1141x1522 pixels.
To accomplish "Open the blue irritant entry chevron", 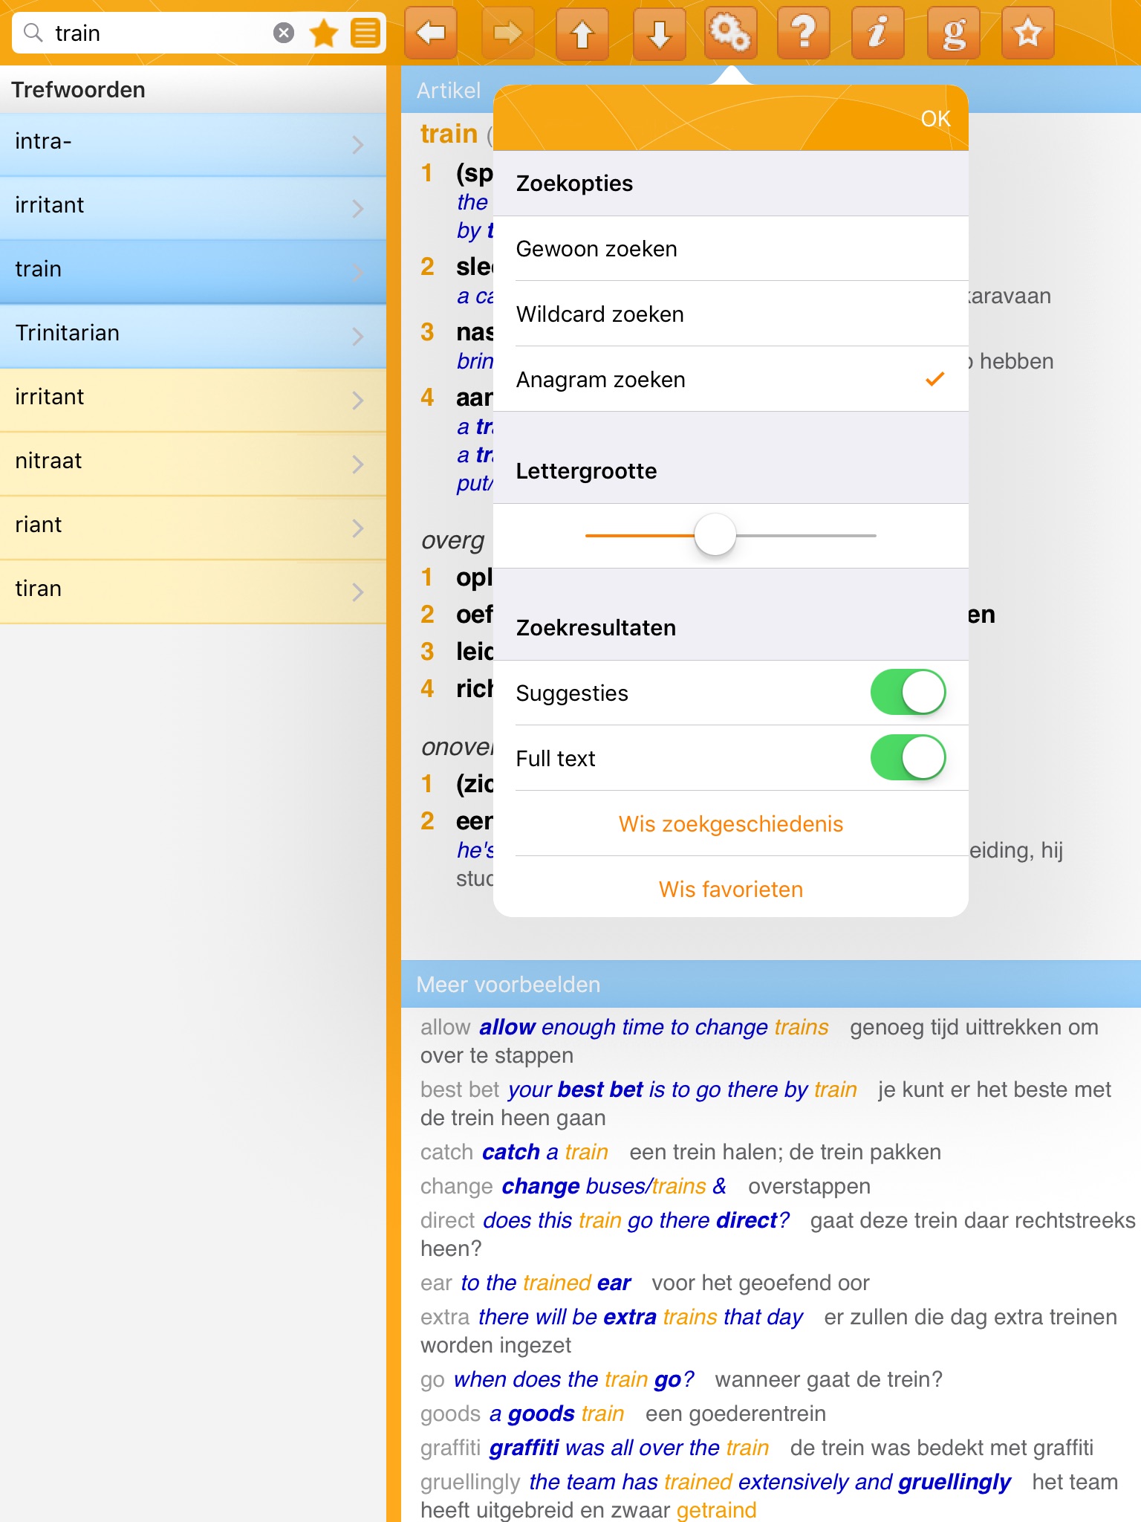I will click(x=358, y=208).
